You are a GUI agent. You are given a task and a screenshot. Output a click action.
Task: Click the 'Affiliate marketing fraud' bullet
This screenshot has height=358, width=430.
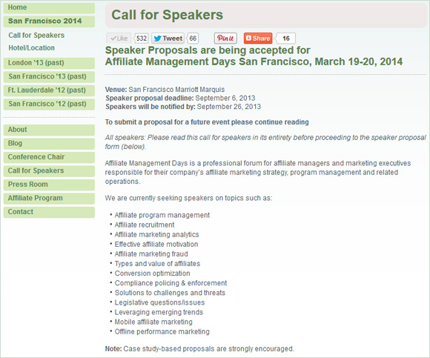(151, 254)
